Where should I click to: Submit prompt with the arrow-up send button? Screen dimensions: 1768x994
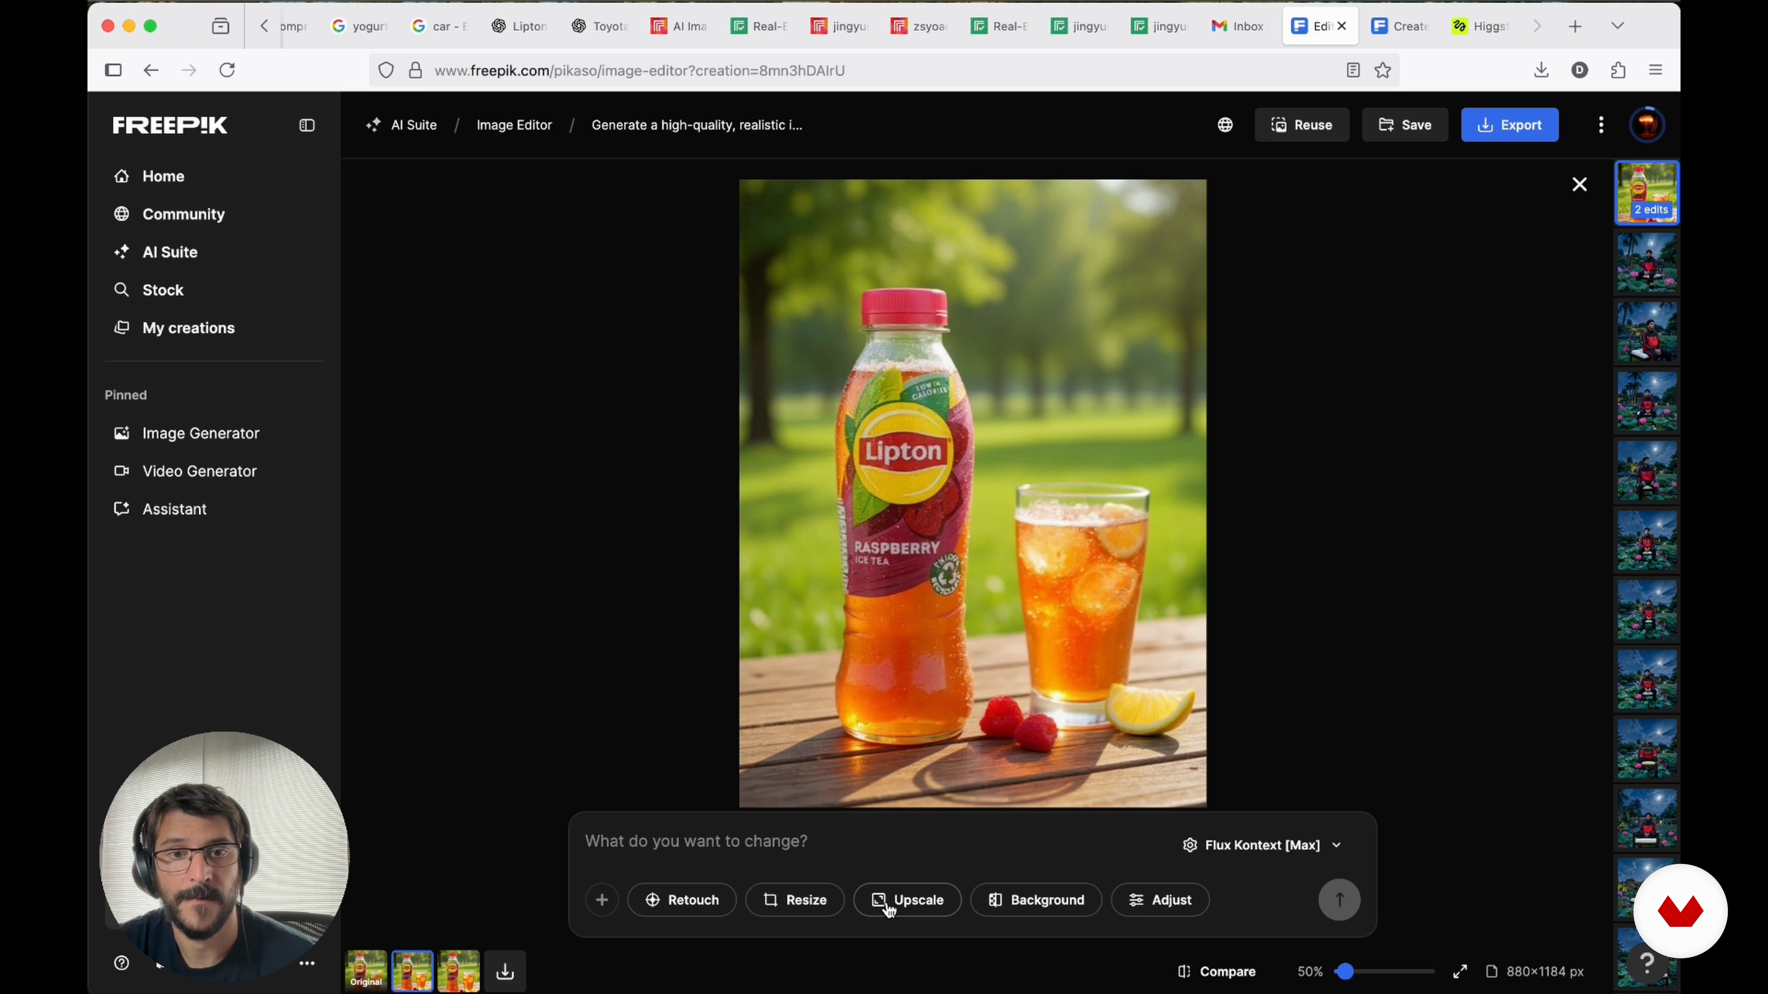(x=1339, y=900)
